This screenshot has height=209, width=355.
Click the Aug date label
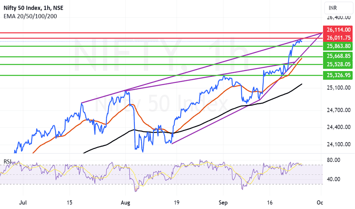(125, 203)
